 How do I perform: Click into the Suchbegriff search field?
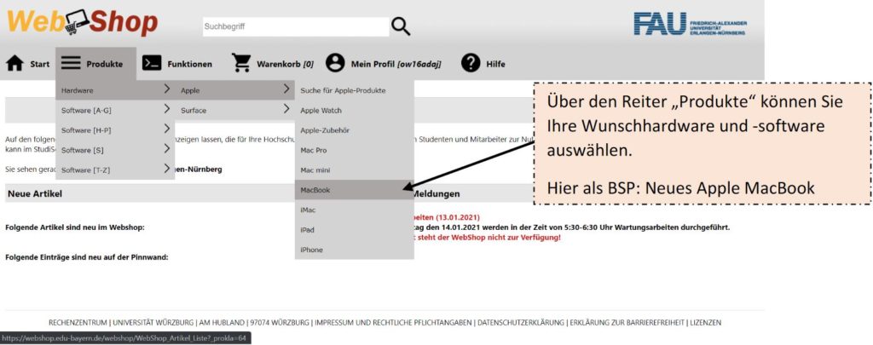[292, 26]
